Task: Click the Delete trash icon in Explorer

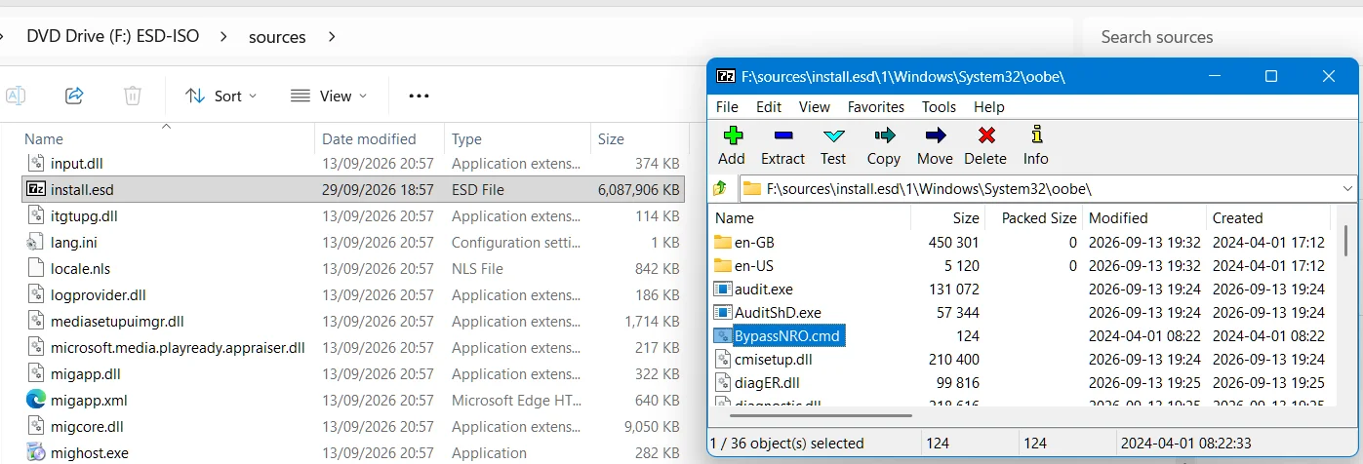Action: click(133, 96)
